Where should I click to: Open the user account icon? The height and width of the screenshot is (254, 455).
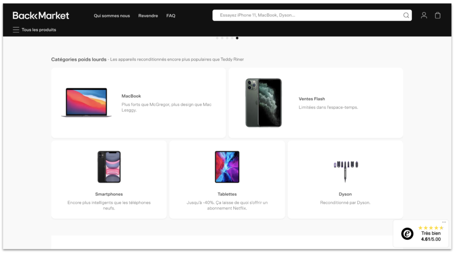[x=424, y=16]
